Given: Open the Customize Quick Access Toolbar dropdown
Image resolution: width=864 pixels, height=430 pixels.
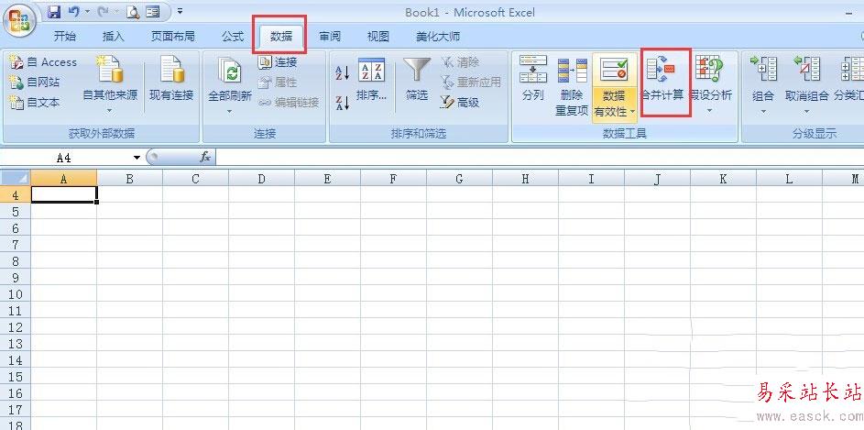Looking at the screenshot, I should click(180, 12).
